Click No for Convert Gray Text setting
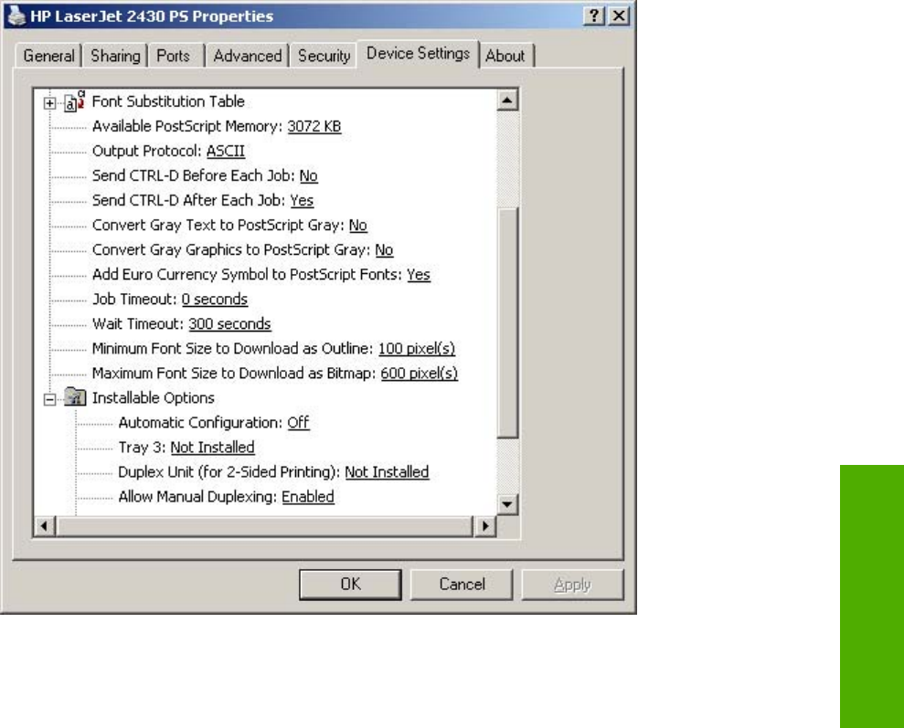 (x=358, y=226)
